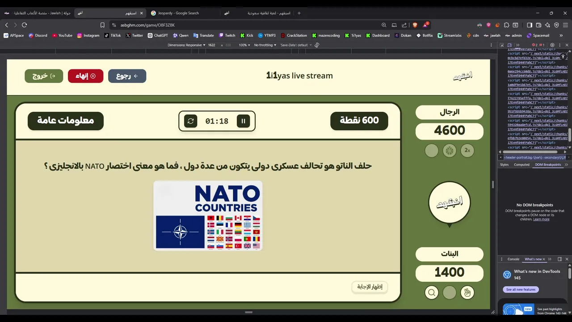Toggle the browser sidebar panel icon
The image size is (572, 322).
pyautogui.click(x=530, y=25)
